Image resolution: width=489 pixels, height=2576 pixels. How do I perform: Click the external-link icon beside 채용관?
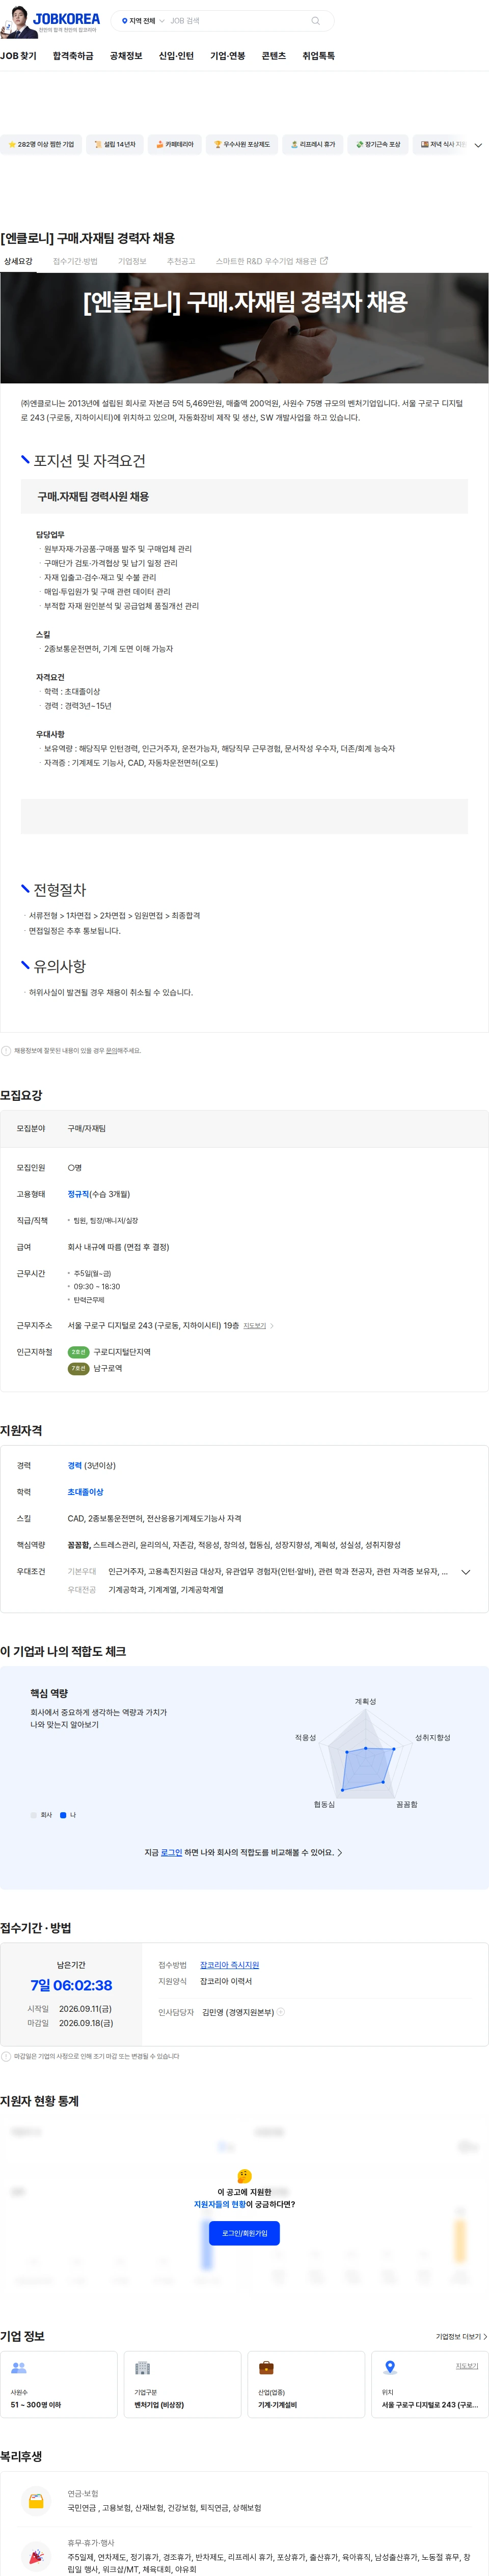[x=323, y=261]
